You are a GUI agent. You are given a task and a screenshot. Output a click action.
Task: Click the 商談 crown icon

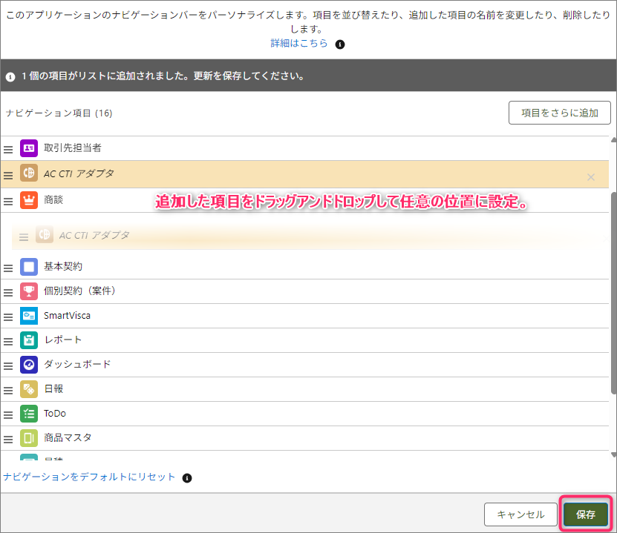tap(29, 200)
